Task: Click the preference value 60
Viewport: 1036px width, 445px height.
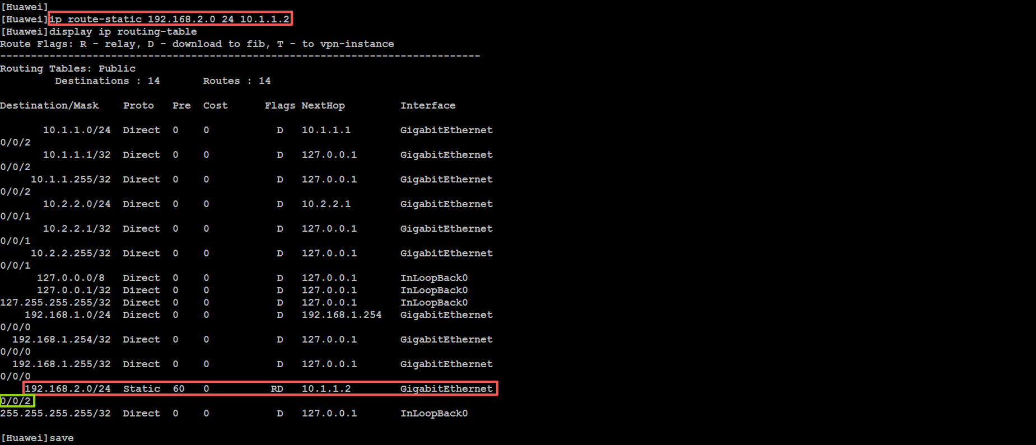Action: tap(179, 389)
